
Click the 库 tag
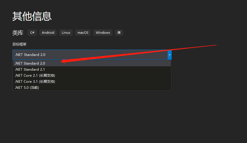pos(119,33)
